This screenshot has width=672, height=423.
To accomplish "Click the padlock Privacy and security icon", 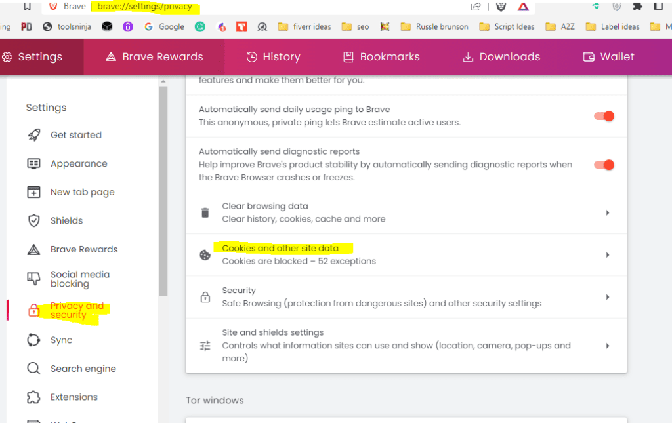I will tap(34, 310).
